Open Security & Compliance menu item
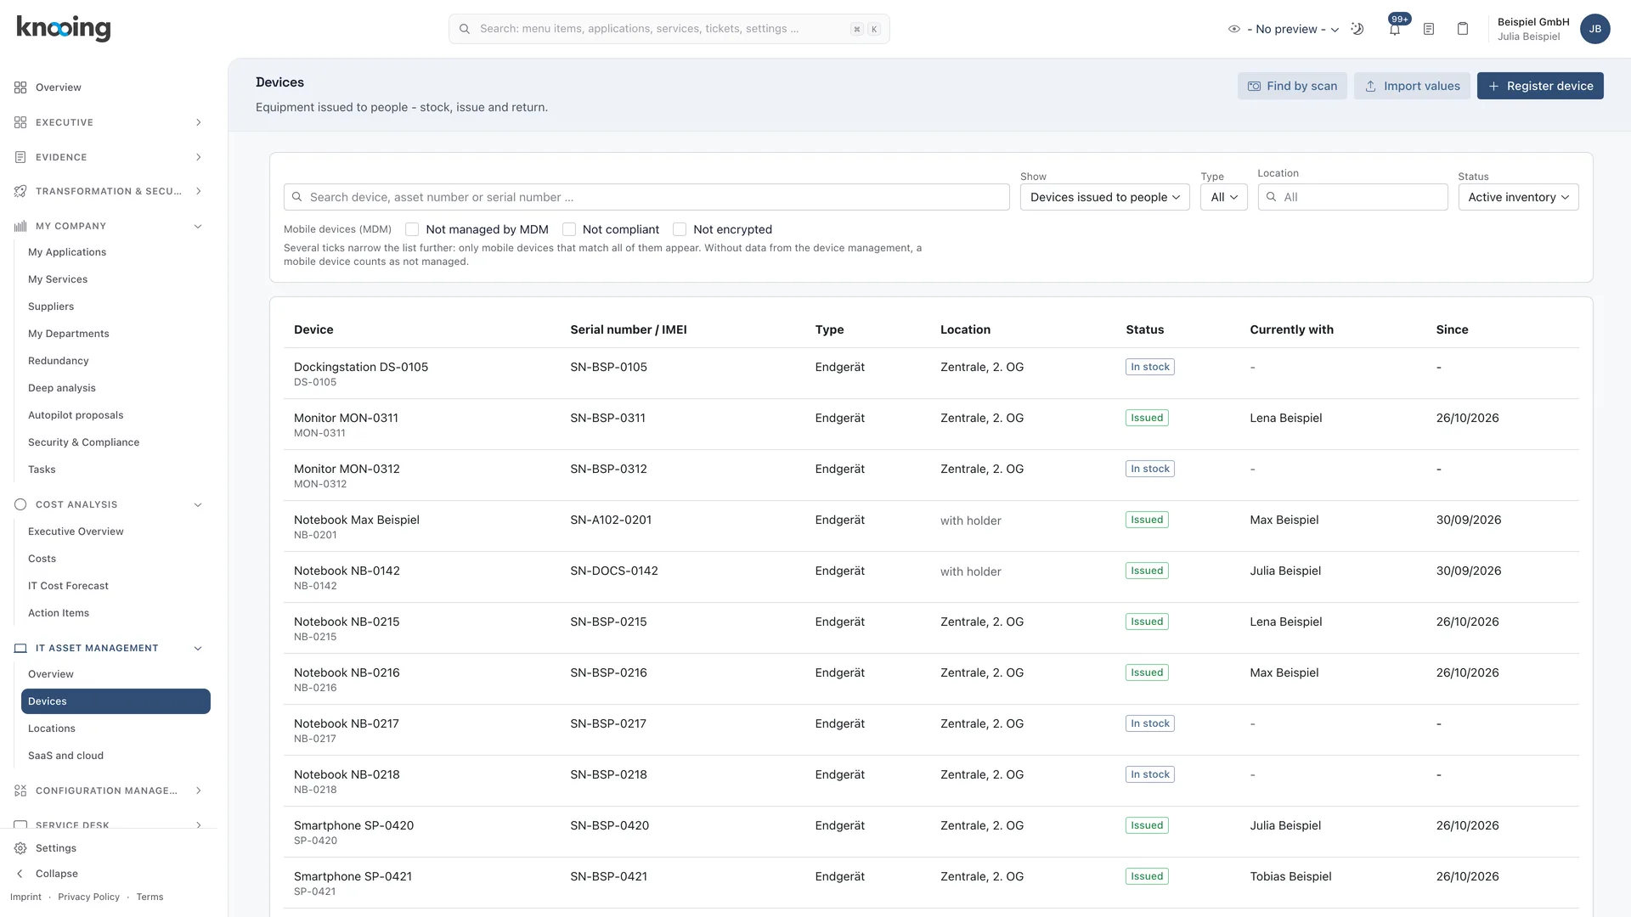Image resolution: width=1631 pixels, height=917 pixels. pyautogui.click(x=83, y=442)
